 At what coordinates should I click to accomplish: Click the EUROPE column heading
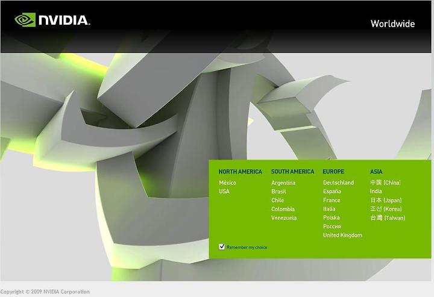pos(333,172)
